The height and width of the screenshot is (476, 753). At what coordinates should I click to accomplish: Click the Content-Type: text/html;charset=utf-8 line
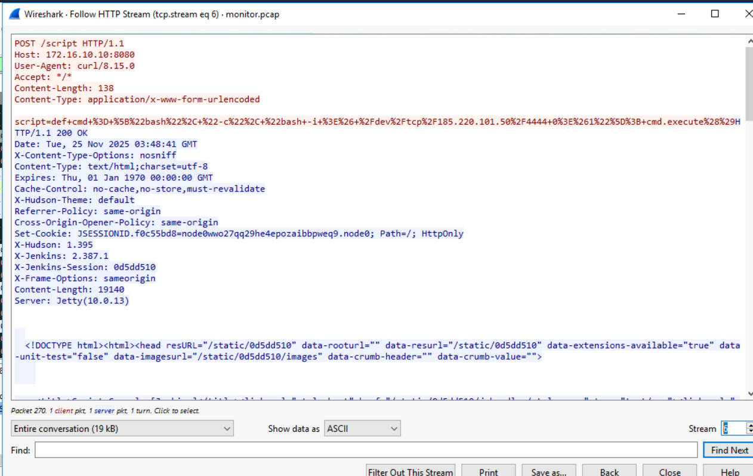click(111, 166)
